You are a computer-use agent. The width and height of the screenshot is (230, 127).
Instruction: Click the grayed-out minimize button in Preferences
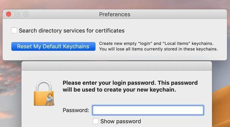(x=17, y=14)
